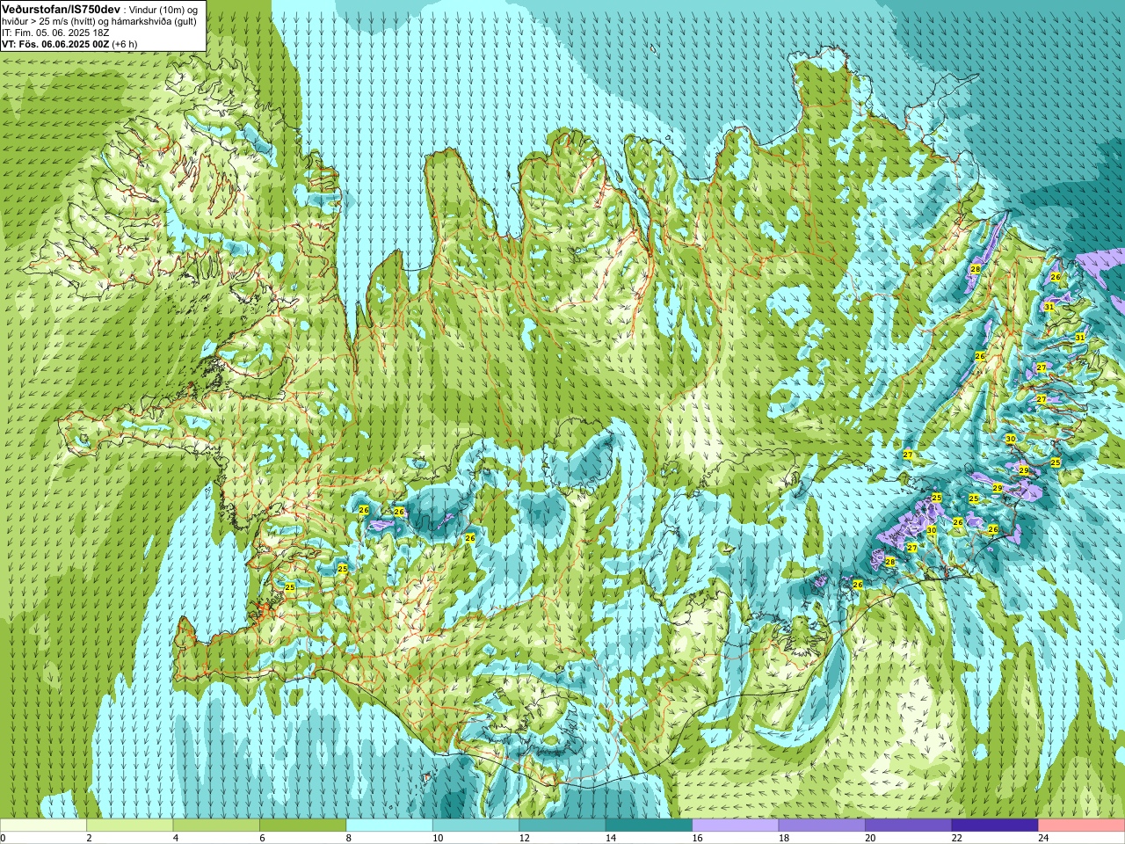
Task: Click the 'IT: Fim. 05. 06. 2025 18Z' line
Action: click(55, 33)
